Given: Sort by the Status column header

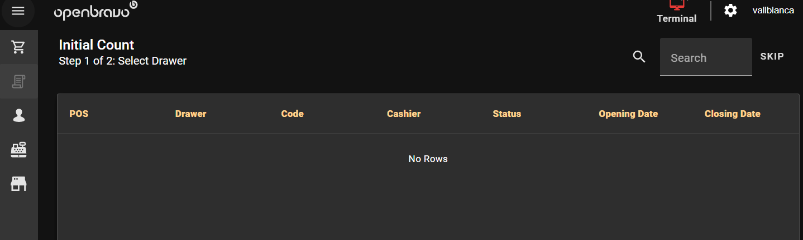Looking at the screenshot, I should pos(506,114).
